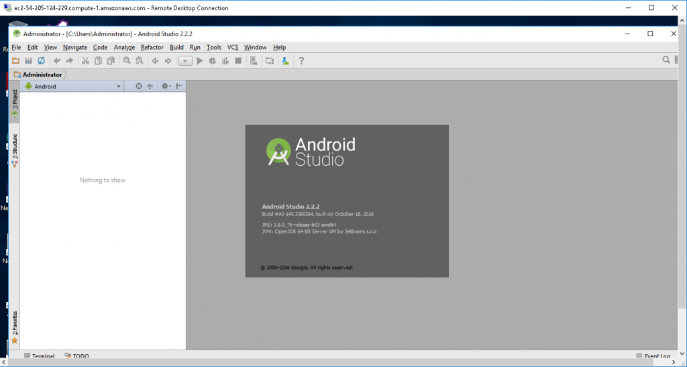Click the Cut scissors icon

click(85, 61)
